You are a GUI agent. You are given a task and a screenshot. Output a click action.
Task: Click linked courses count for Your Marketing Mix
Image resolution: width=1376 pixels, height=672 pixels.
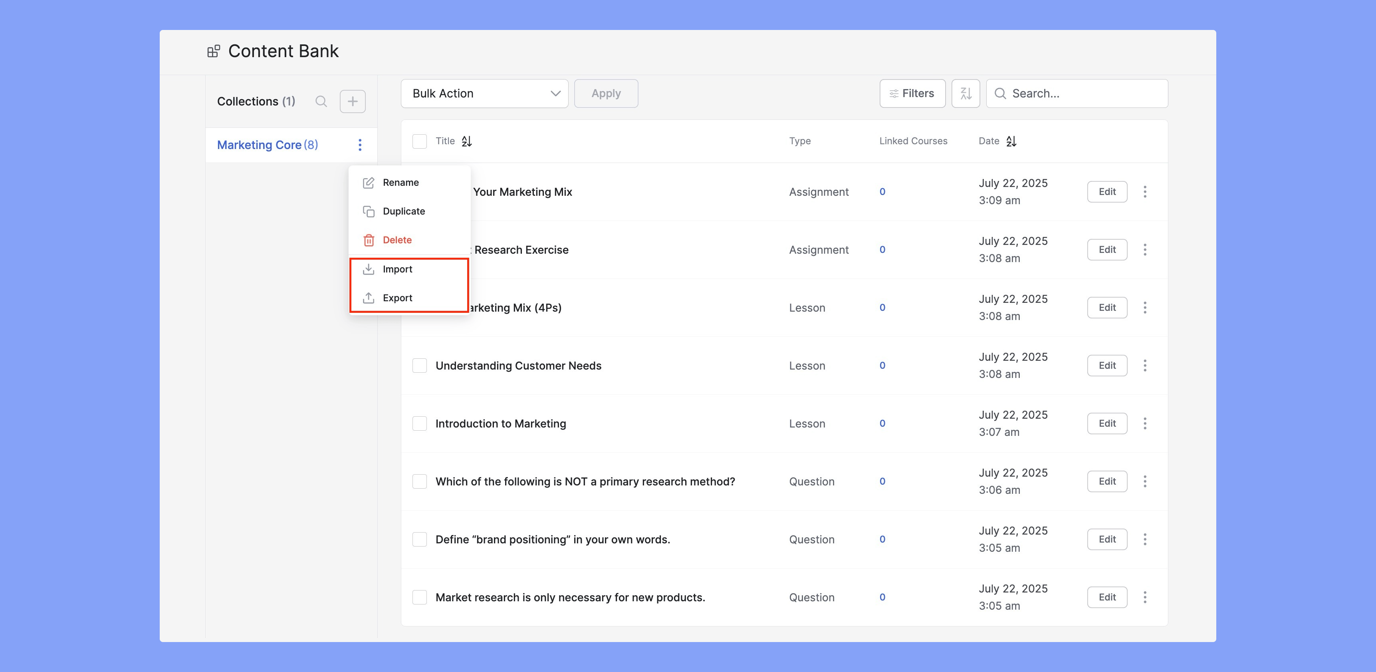[882, 192]
